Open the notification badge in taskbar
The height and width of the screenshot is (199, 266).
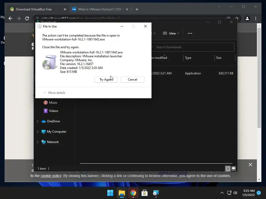point(259,193)
